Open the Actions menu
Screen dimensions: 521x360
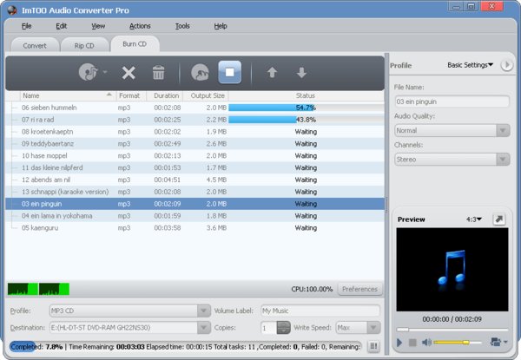click(x=140, y=26)
